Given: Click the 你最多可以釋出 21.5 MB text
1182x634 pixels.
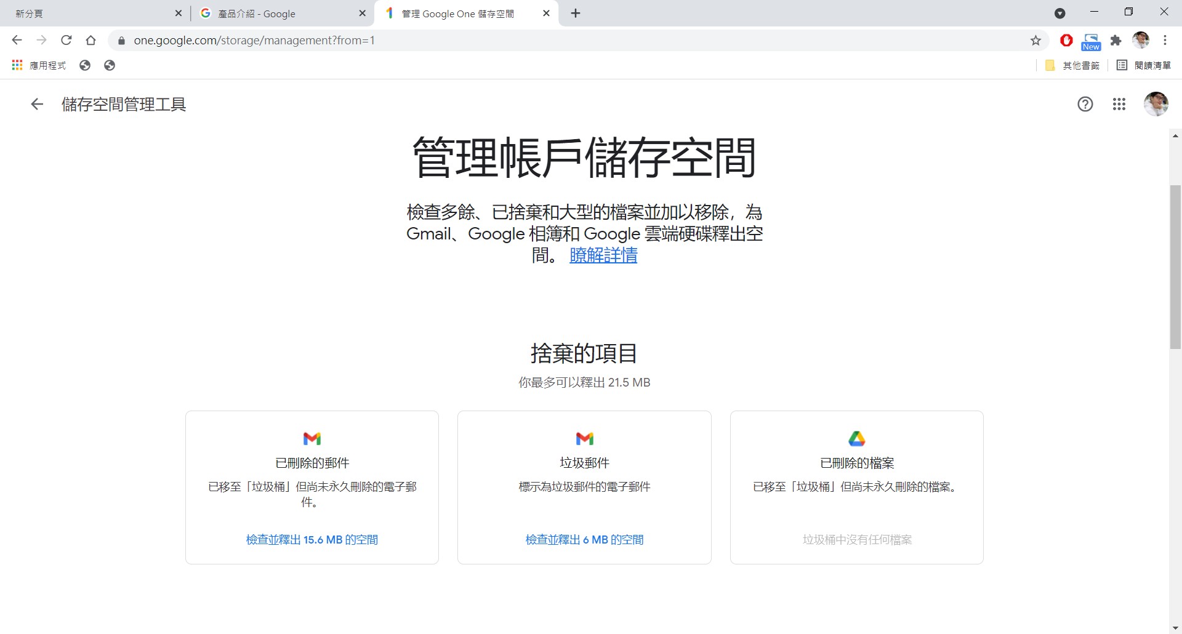Looking at the screenshot, I should pos(584,382).
